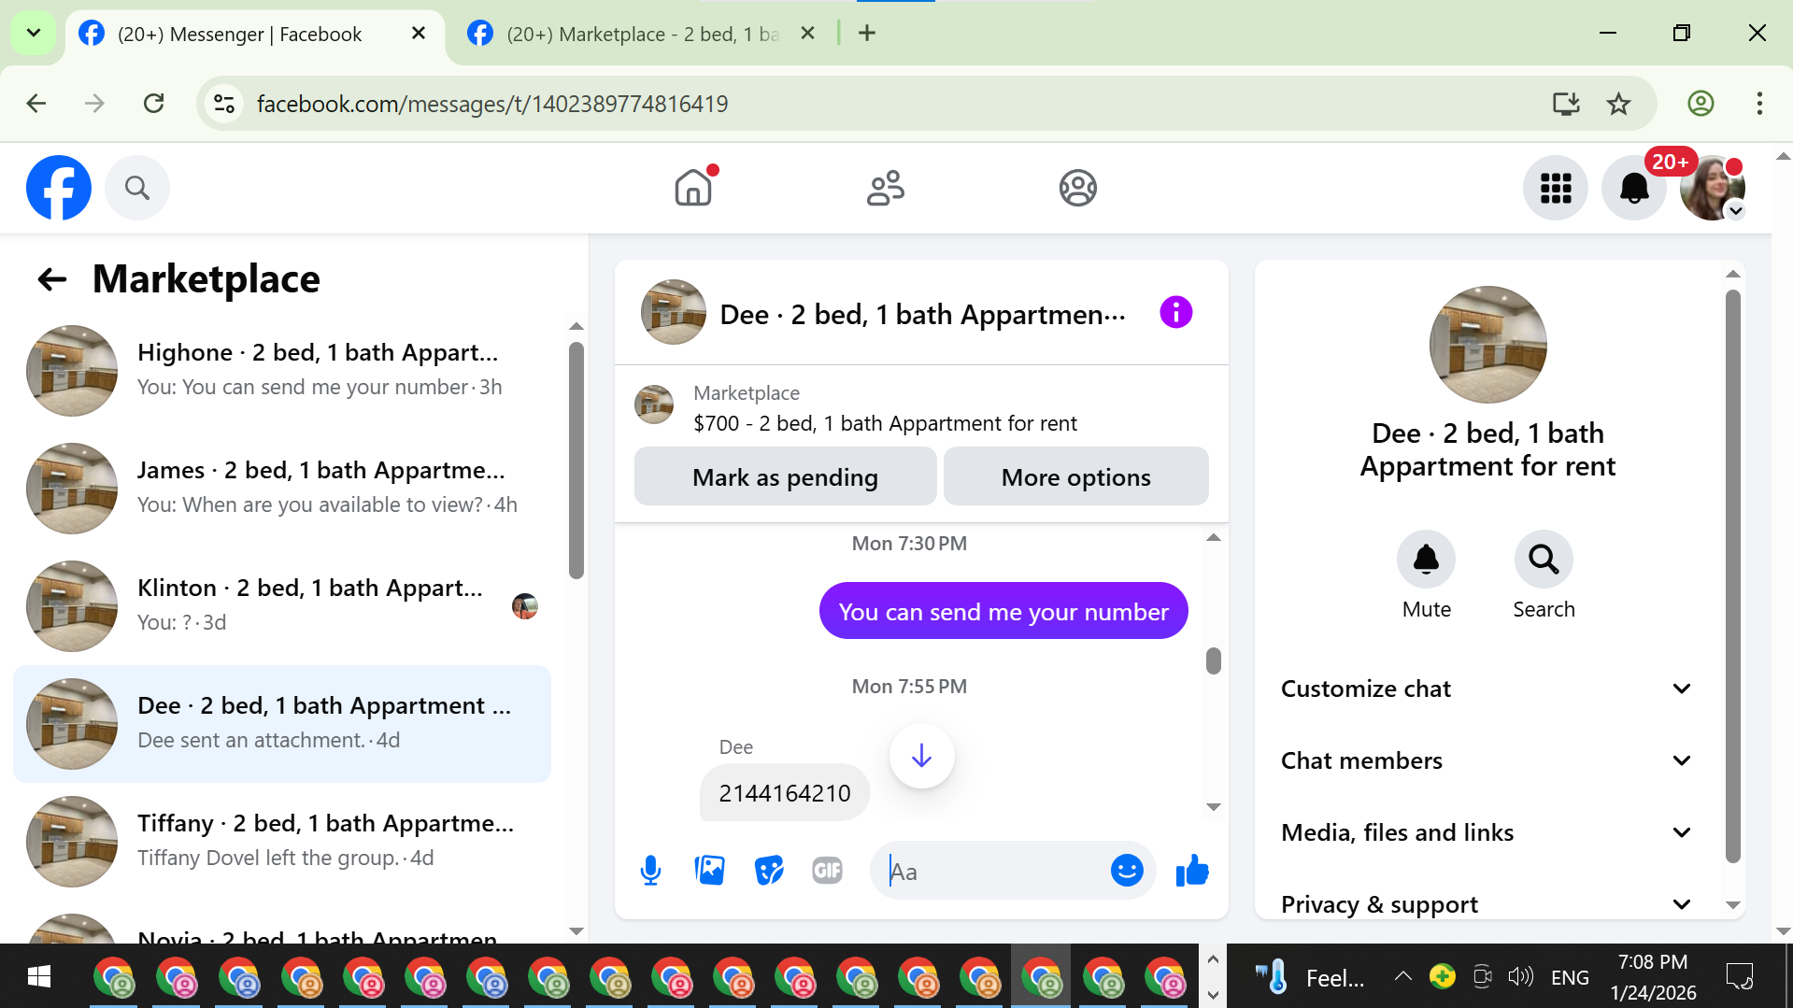View site information icon in address bar
Screen dimensions: 1793x1008
(x=224, y=103)
